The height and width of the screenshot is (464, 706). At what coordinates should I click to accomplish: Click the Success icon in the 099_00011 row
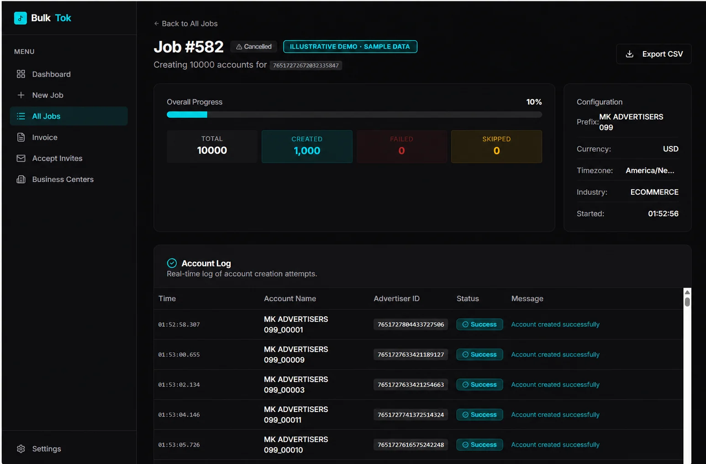(x=465, y=415)
